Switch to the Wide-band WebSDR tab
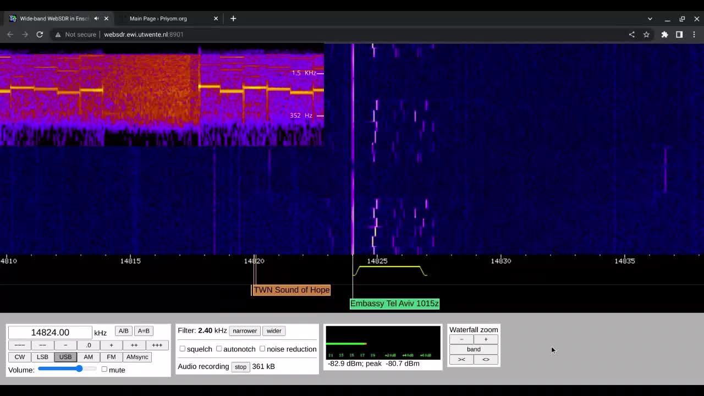704x396 pixels. [54, 18]
